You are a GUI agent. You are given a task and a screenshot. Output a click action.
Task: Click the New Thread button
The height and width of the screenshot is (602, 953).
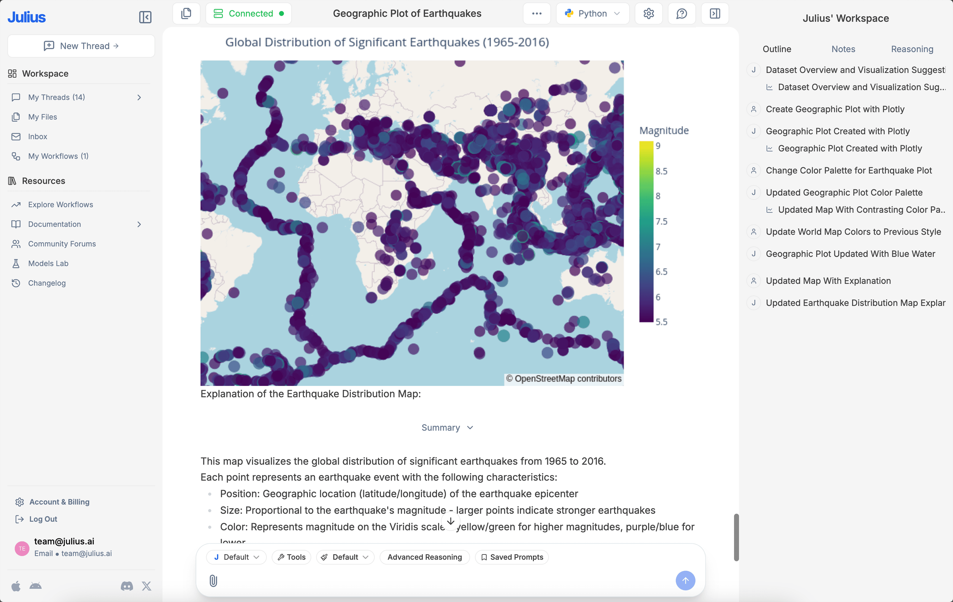click(81, 46)
